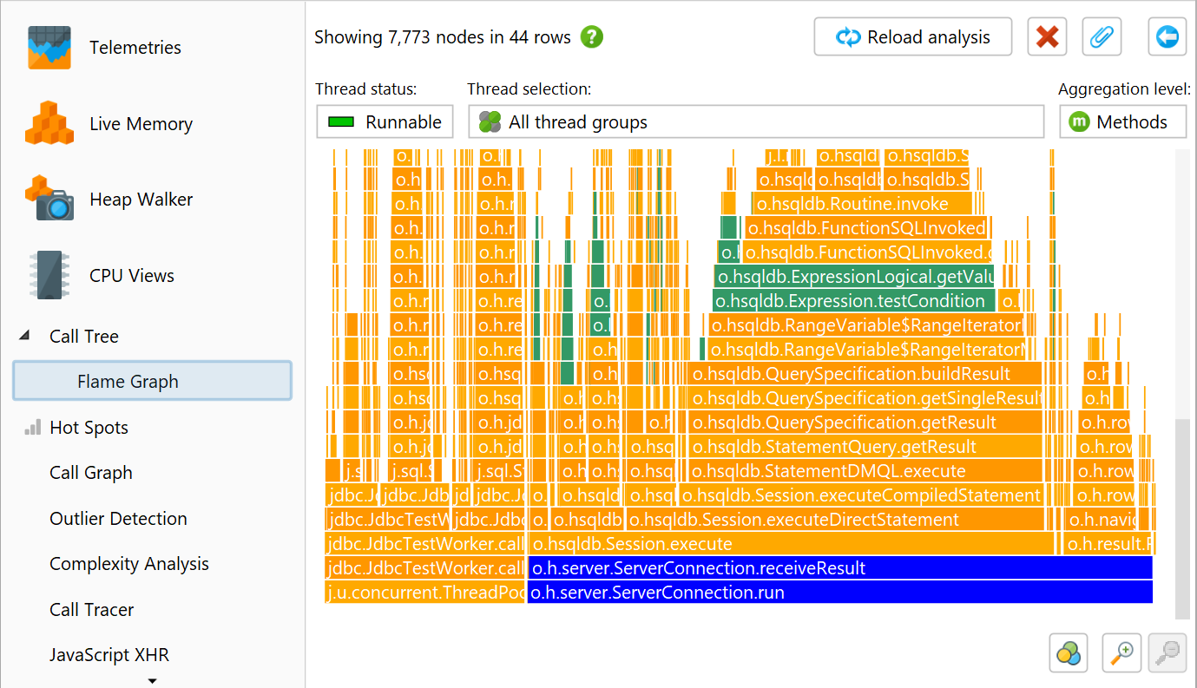Zoom in on the flame graph

pyautogui.click(x=1121, y=652)
